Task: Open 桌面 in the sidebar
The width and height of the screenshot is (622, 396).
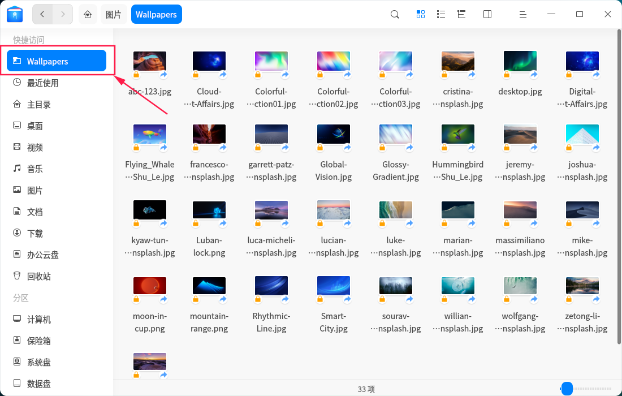Action: tap(57, 126)
